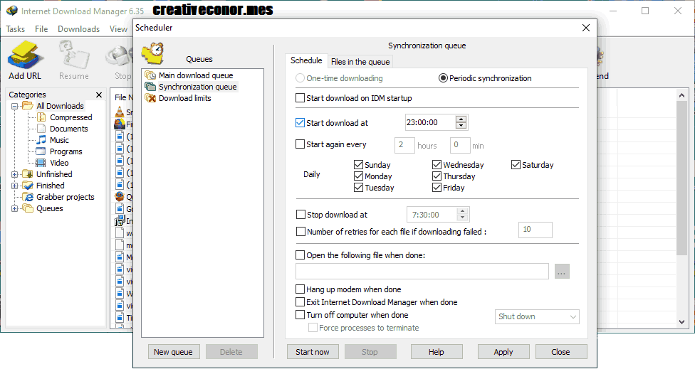This screenshot has height=369, width=695.
Task: Collapse the All Downloads tree node
Action: pyautogui.click(x=15, y=106)
